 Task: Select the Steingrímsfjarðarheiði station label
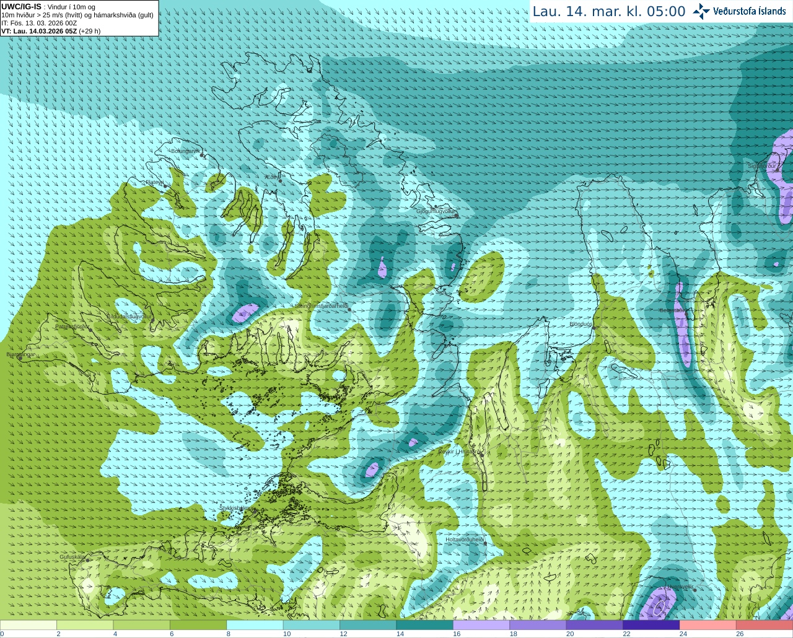coord(320,306)
